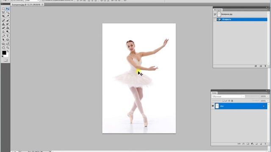271x152 pixels.
Task: Select the Pen tool
Action: (x=3, y=36)
